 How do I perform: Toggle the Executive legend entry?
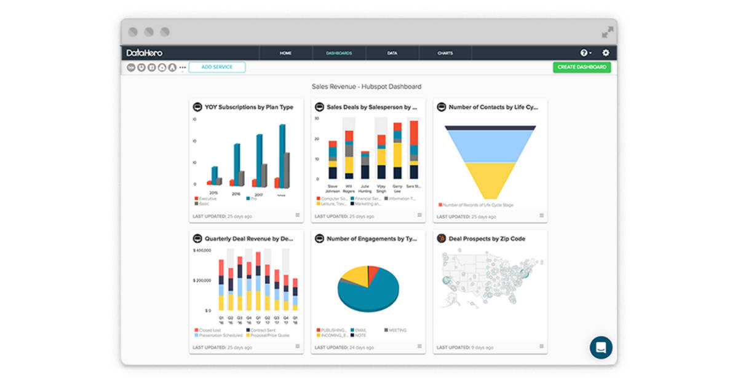pos(204,198)
